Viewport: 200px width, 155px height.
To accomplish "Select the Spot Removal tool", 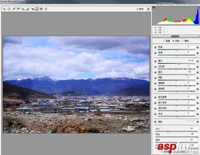I will pyautogui.click(x=27, y=9).
